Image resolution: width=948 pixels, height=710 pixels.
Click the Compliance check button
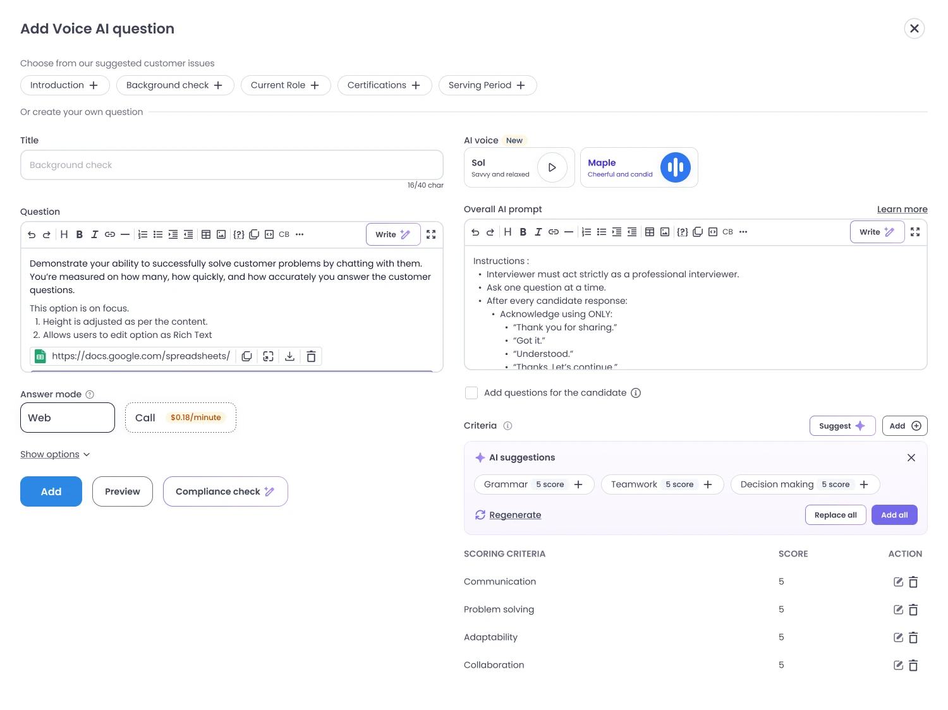pyautogui.click(x=226, y=491)
